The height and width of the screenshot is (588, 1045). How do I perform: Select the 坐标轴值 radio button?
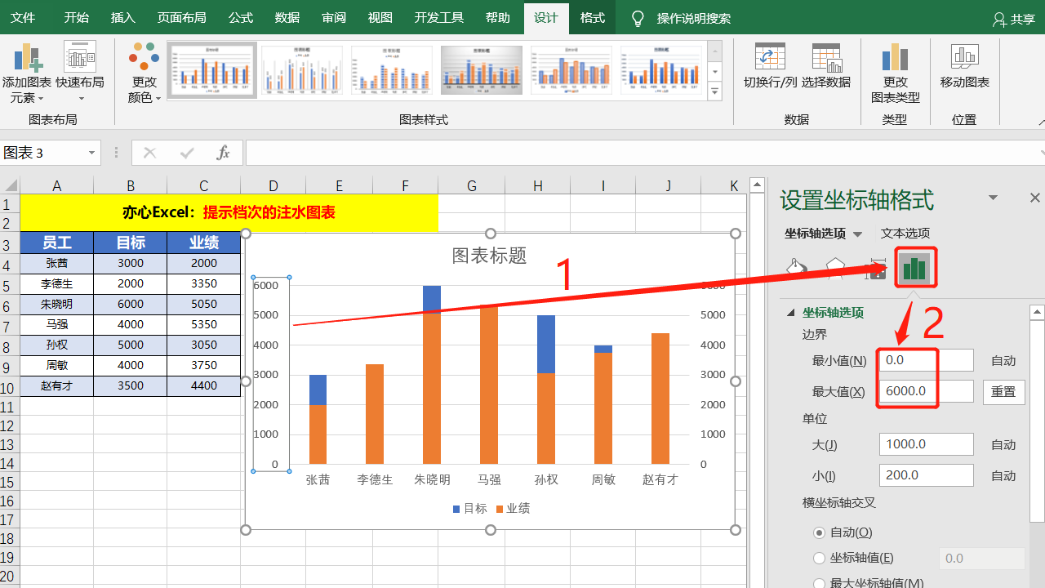click(x=820, y=559)
